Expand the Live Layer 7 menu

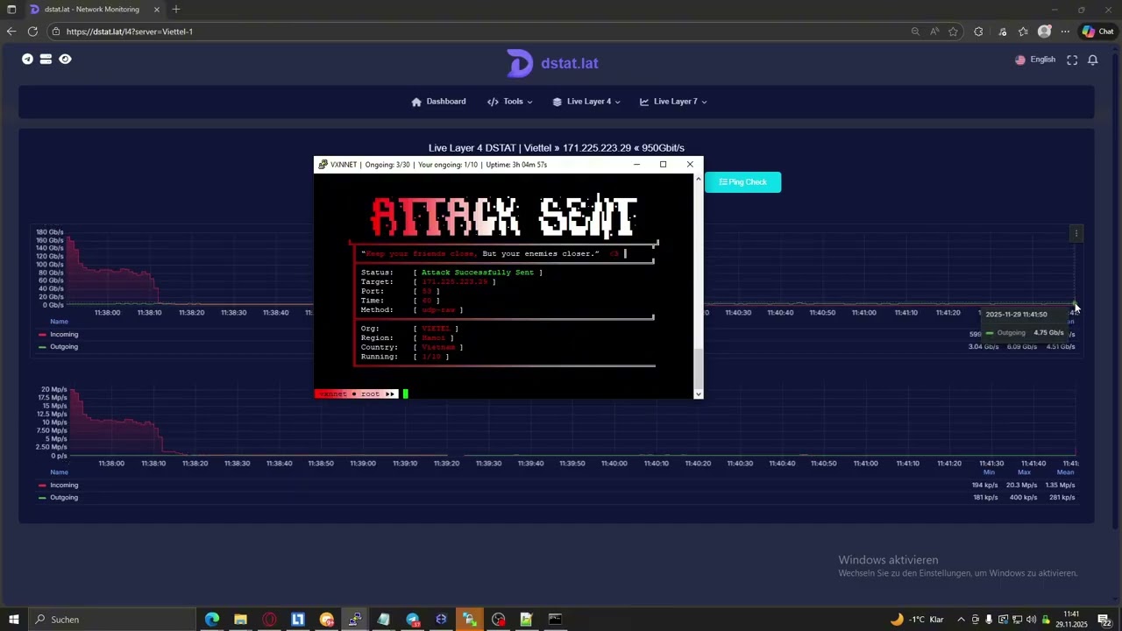[673, 102]
